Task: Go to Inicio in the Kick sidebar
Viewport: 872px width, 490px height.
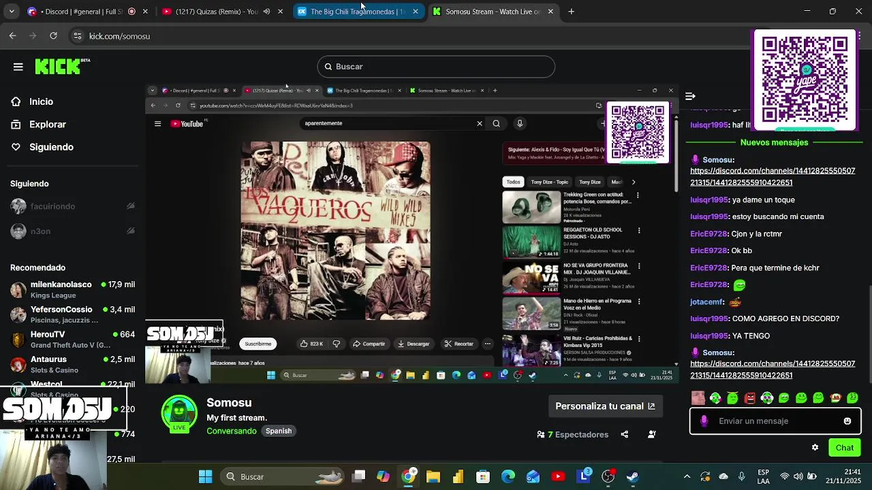Action: pos(41,101)
